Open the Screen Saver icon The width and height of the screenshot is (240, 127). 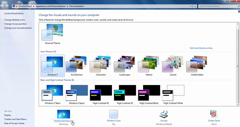pyautogui.click(x=214, y=114)
